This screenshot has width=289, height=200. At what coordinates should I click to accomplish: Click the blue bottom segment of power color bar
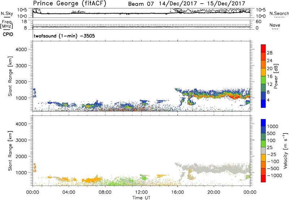(263, 104)
